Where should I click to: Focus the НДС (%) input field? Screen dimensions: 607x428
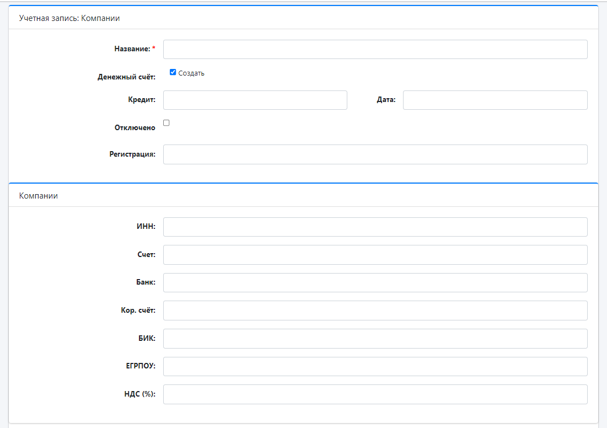click(375, 394)
